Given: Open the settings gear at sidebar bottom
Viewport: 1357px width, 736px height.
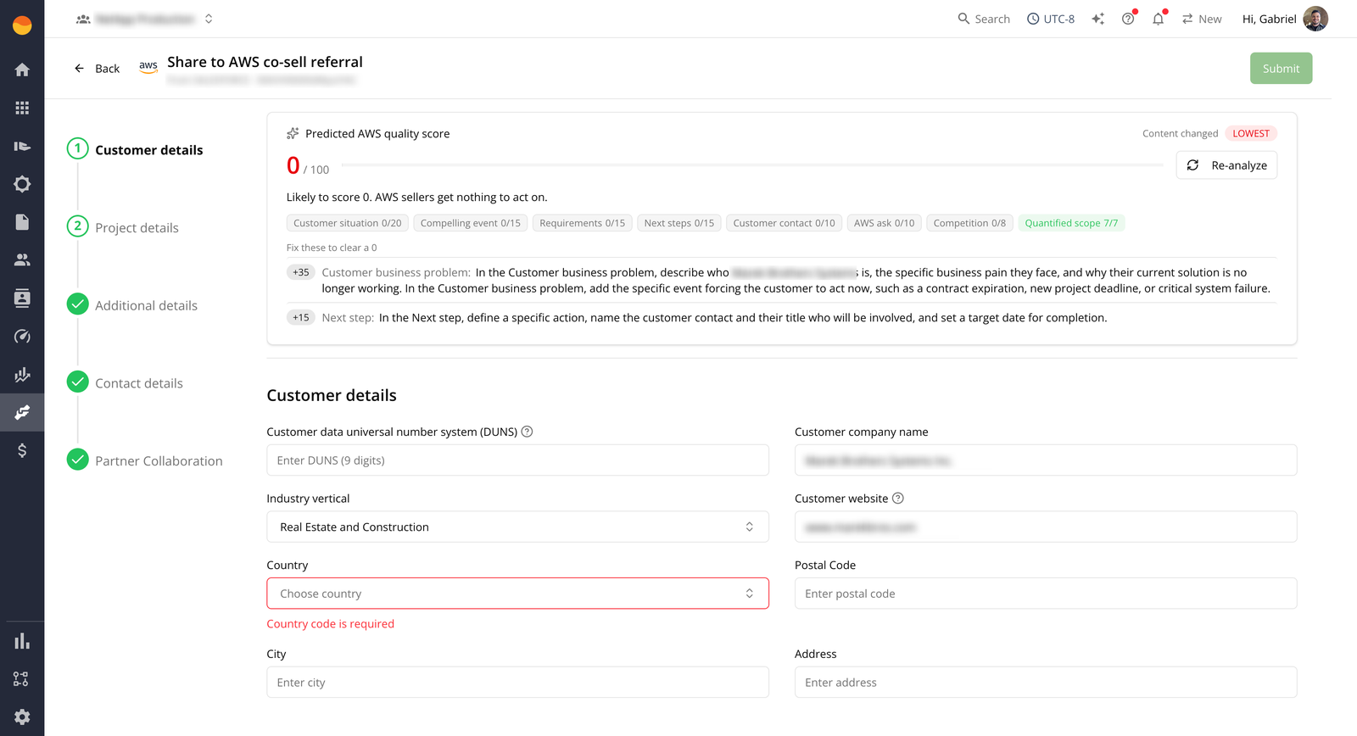Looking at the screenshot, I should click(x=22, y=717).
